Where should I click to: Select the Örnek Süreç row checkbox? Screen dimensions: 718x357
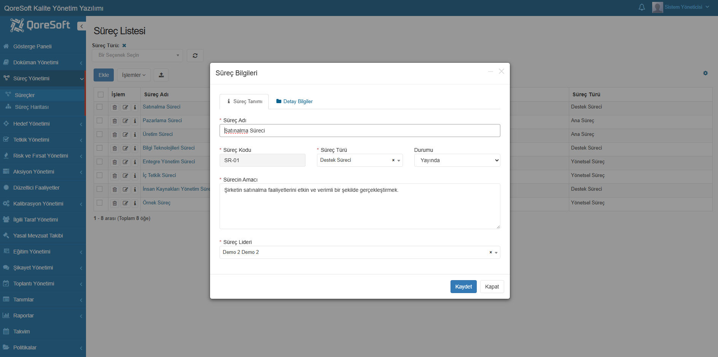(x=100, y=203)
